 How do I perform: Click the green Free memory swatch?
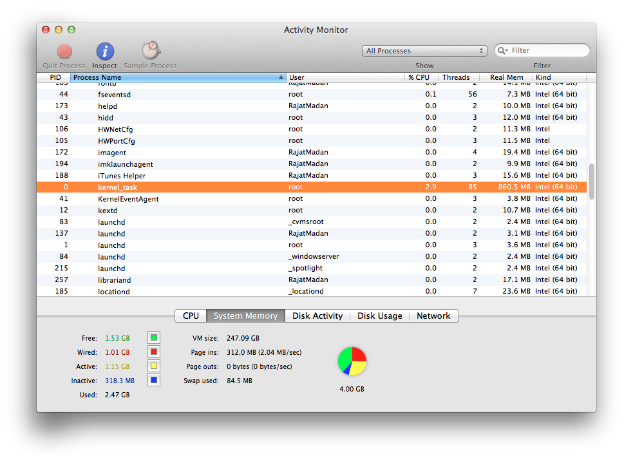click(x=154, y=337)
